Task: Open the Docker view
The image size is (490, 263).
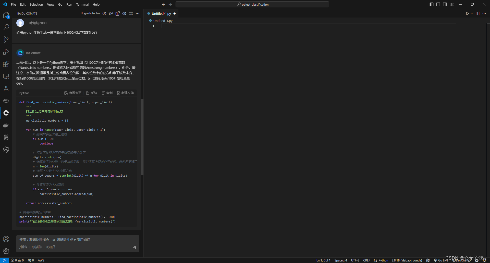Action: point(6,125)
